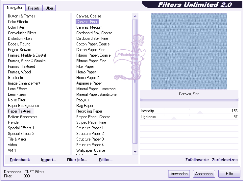
Task: Choose the Recycling Paper filter
Action: [89, 111]
